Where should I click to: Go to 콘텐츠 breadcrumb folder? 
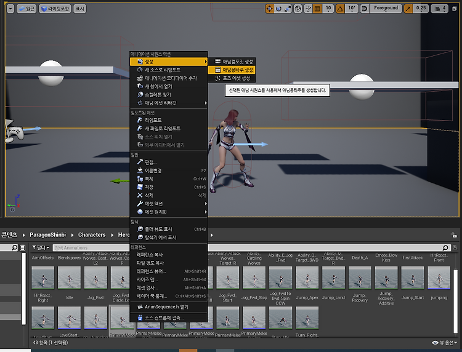9,234
